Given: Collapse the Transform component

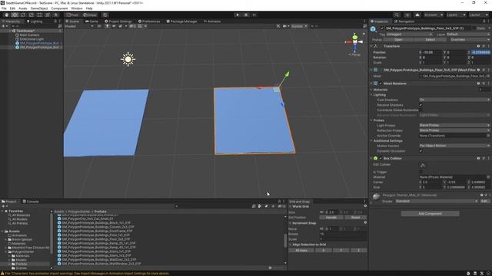Looking at the screenshot, I should click(x=371, y=46).
